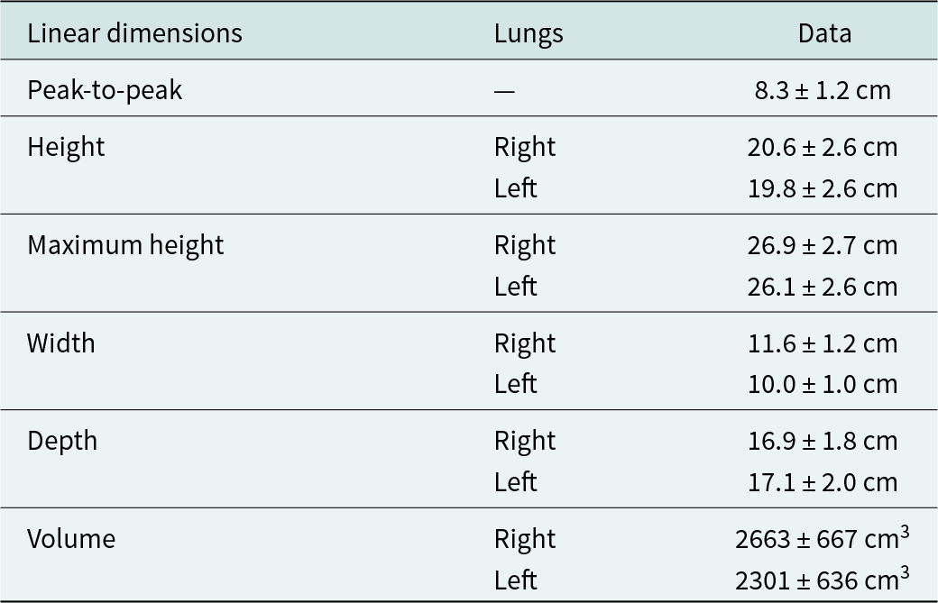Select the 'Width' row label
This screenshot has height=603, width=938.
pos(61,343)
